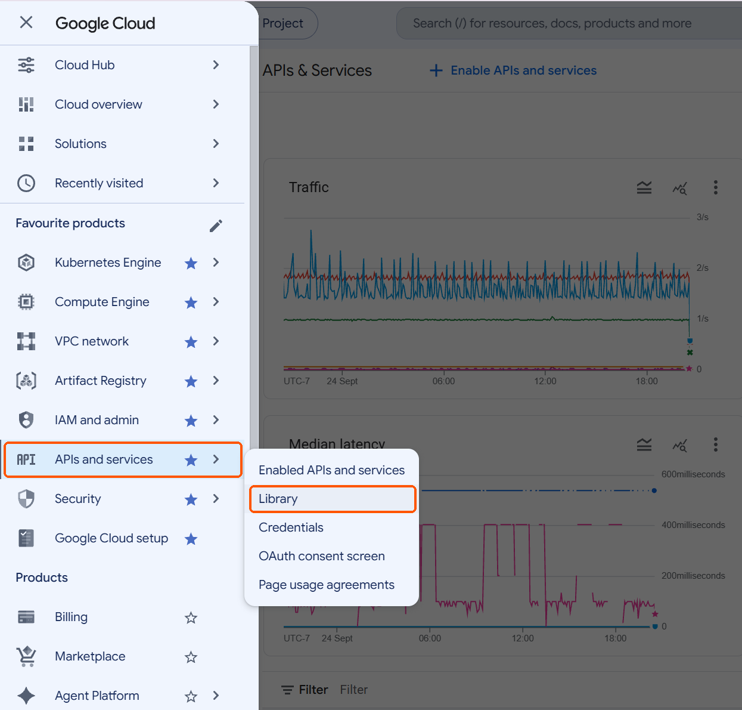Click the Solutions grid icon
Viewport: 742px width, 710px height.
click(26, 144)
